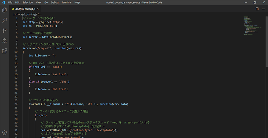Screen dimensions: 268x138
Task: Open the Debug menu
Action: pos(55,3)
